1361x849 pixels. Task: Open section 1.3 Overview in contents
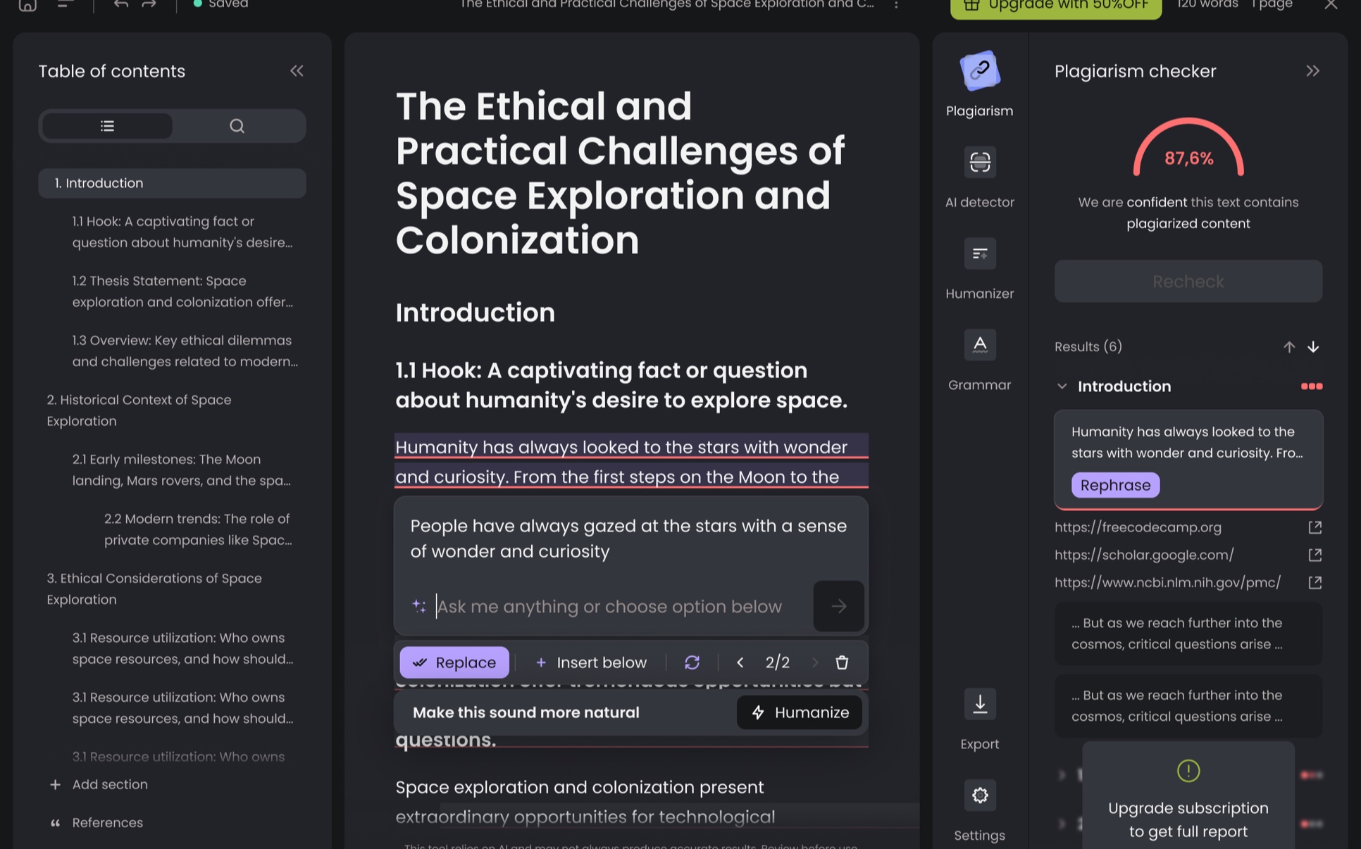[x=185, y=351]
